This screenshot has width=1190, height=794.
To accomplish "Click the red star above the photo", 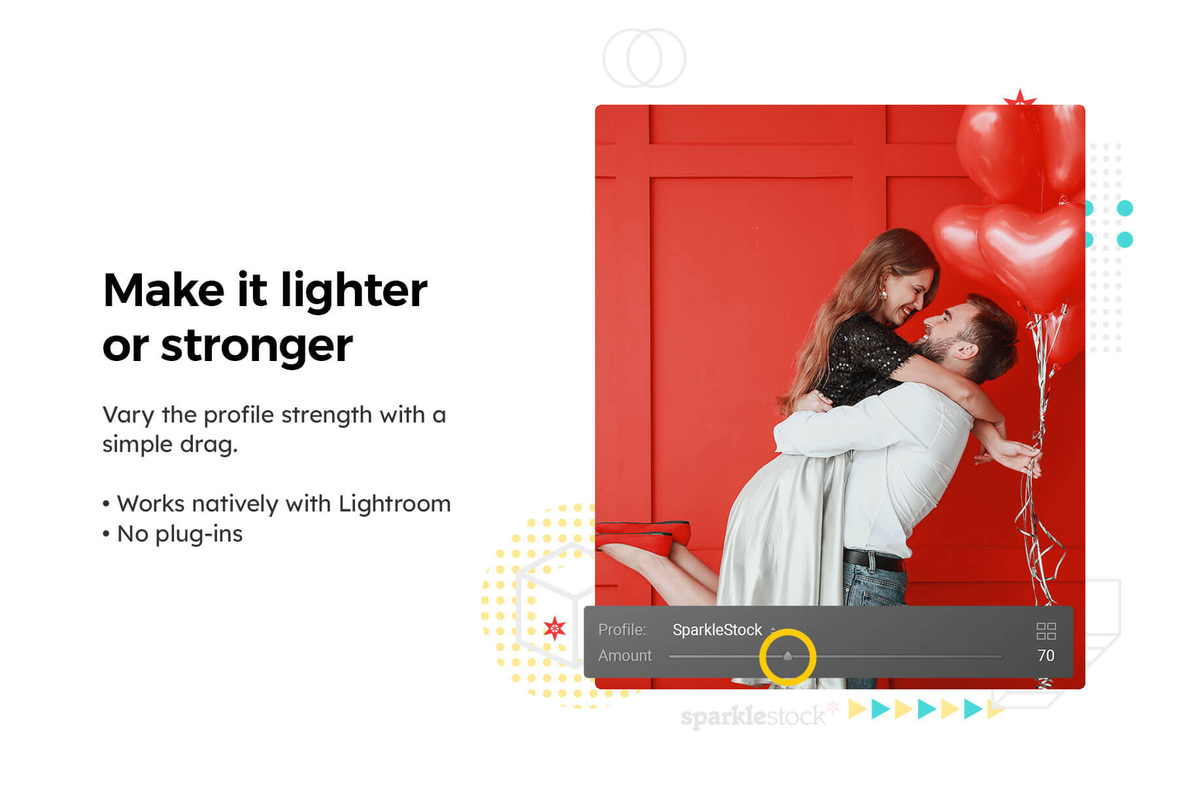I will coord(1019,98).
